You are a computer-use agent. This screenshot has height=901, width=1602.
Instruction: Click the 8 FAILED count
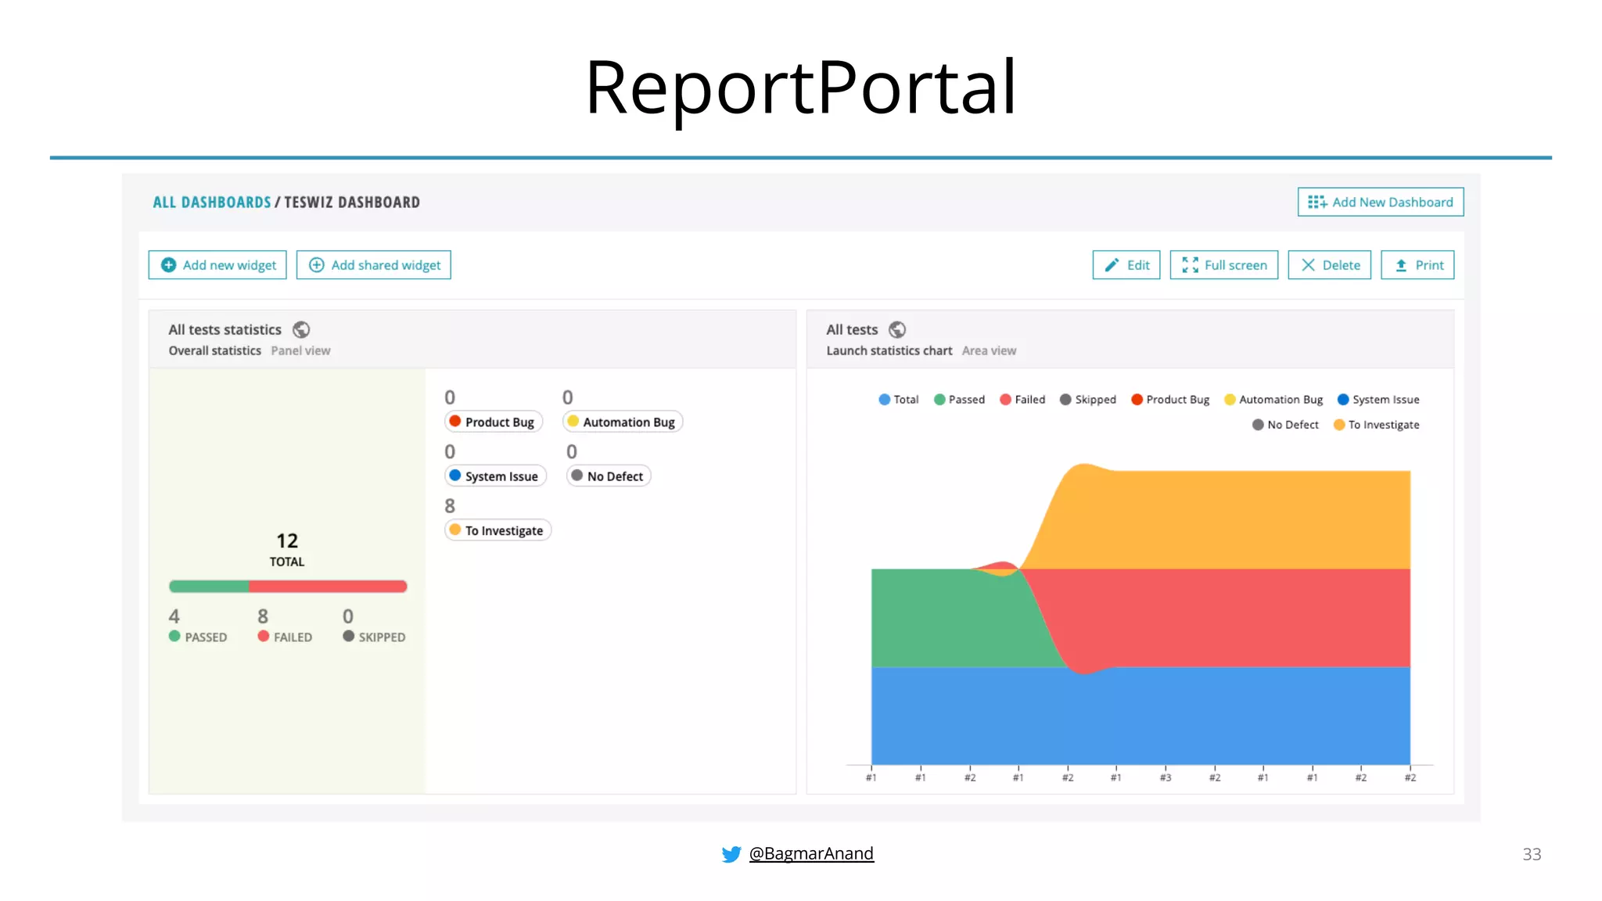point(285,626)
